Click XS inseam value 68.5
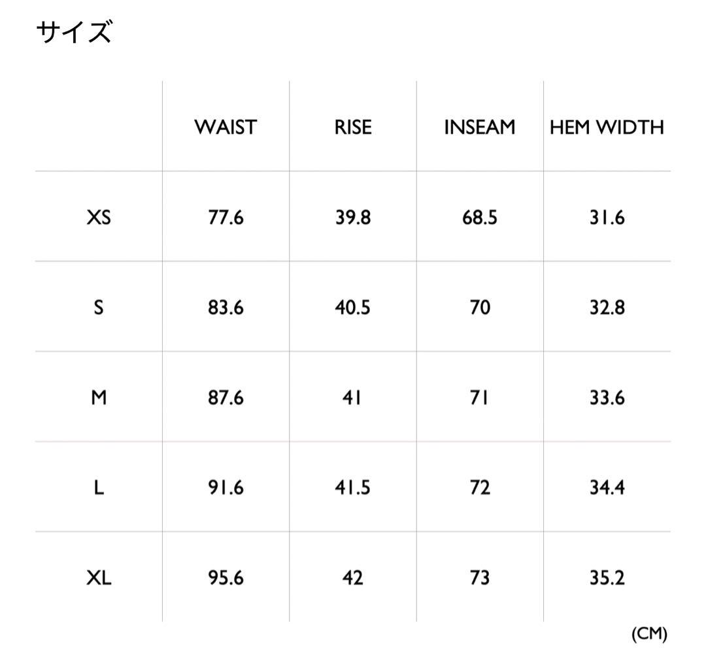This screenshot has height=670, width=706. point(480,217)
